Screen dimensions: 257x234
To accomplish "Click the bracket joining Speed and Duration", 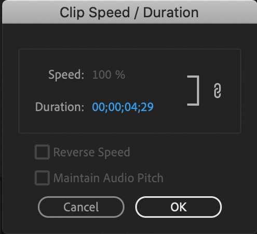I will click(x=193, y=91).
